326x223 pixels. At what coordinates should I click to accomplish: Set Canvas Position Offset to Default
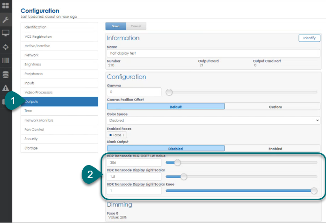(166, 107)
